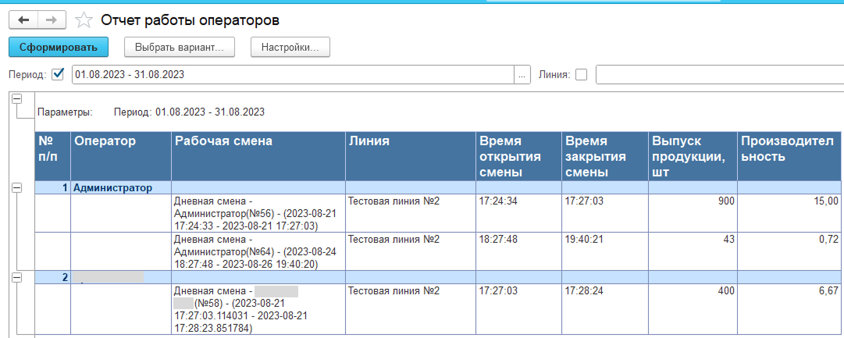Click the forward navigation arrow
Viewport: 844px width, 338px height.
pos(52,20)
